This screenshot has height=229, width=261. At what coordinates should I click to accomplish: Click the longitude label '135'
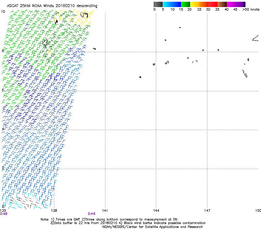point(3,211)
